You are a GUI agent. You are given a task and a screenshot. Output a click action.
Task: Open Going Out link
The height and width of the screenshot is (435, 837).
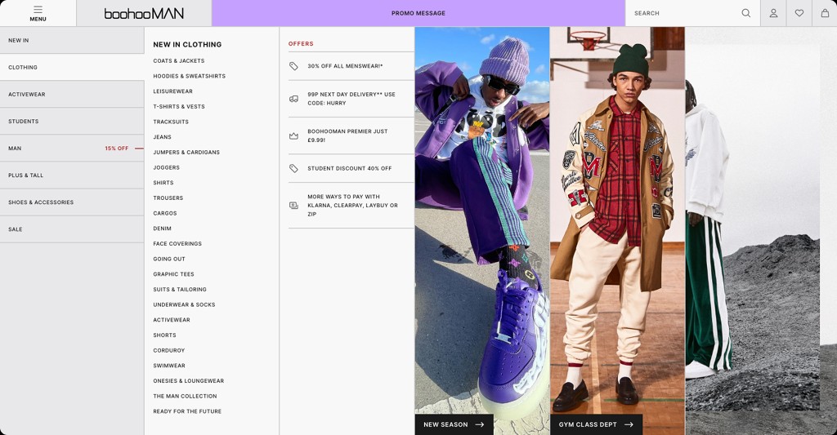[169, 259]
